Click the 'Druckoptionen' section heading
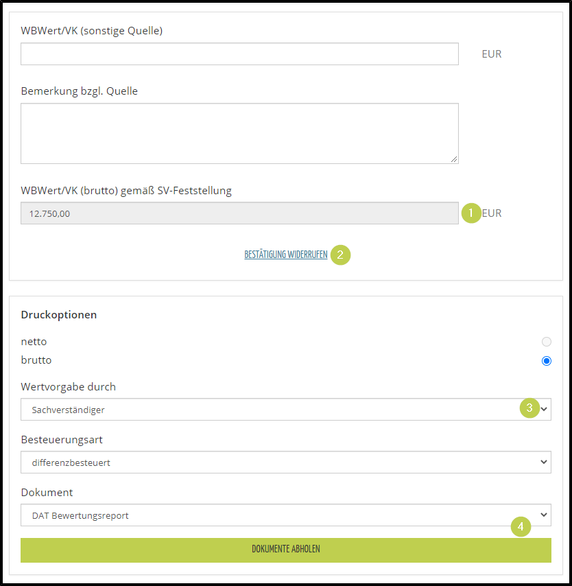Image resolution: width=572 pixels, height=586 pixels. pos(59,315)
